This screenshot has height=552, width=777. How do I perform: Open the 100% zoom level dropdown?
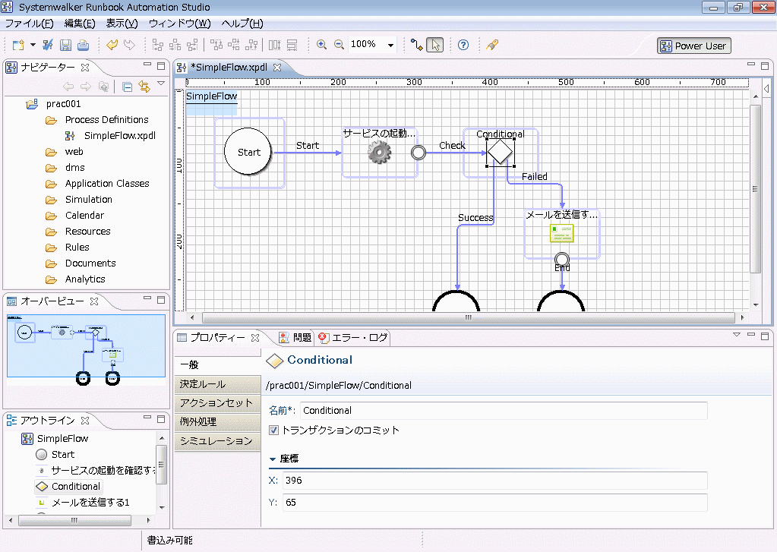390,45
